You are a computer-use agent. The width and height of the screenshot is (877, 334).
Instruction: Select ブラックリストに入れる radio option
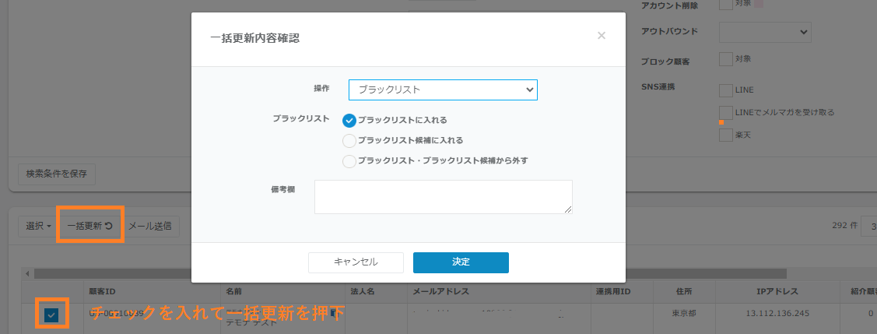click(x=349, y=120)
